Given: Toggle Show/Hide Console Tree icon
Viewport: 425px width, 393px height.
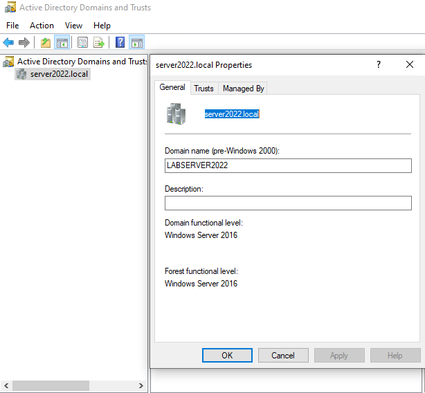Looking at the screenshot, I should coord(62,43).
